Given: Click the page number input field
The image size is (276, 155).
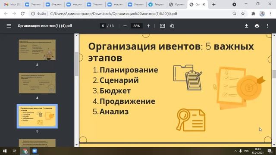Looking at the screenshot, I should tap(103, 26).
